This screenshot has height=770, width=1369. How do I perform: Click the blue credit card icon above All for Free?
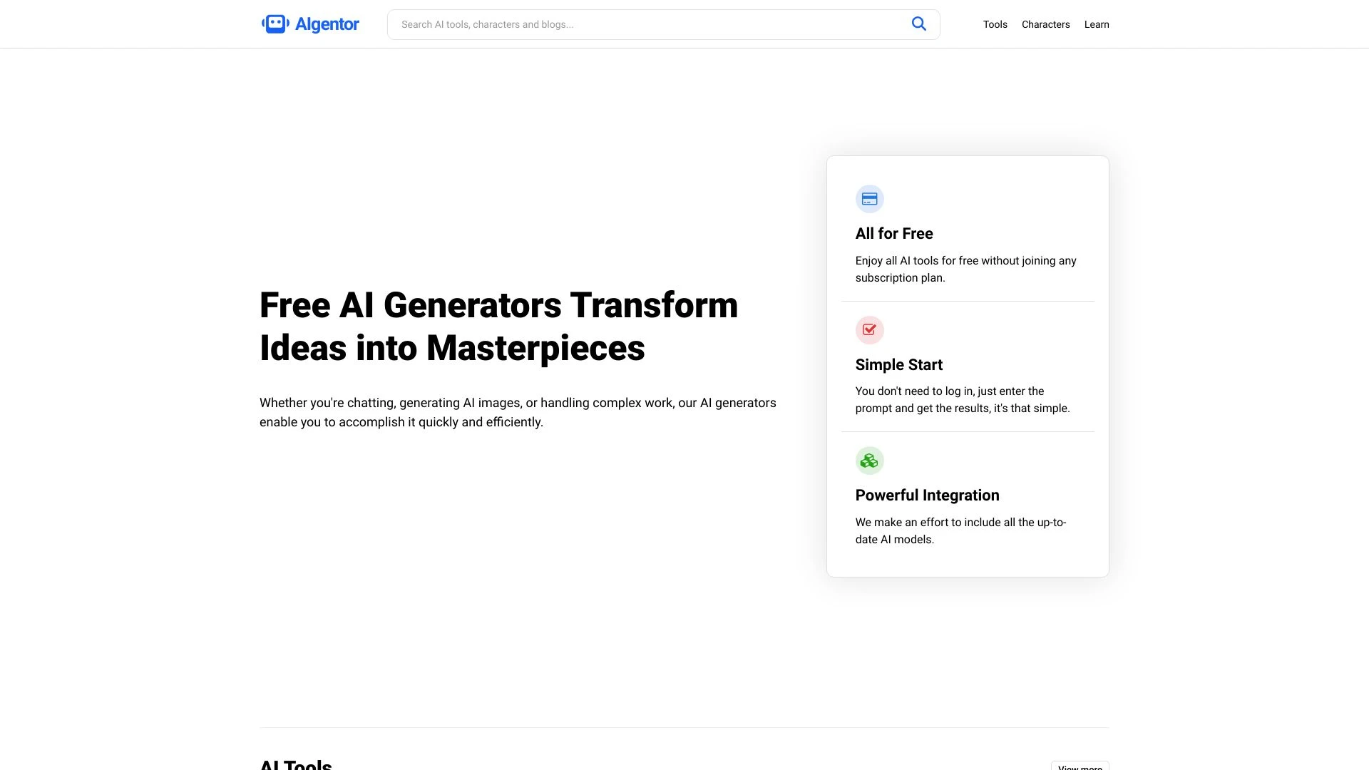tap(869, 198)
